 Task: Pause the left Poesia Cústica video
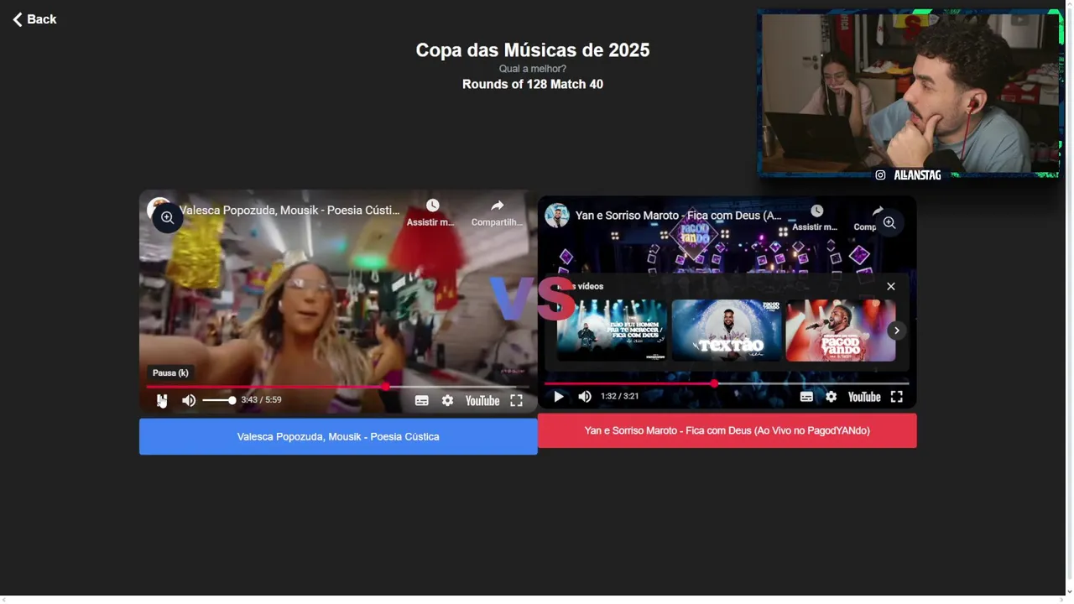(x=162, y=400)
